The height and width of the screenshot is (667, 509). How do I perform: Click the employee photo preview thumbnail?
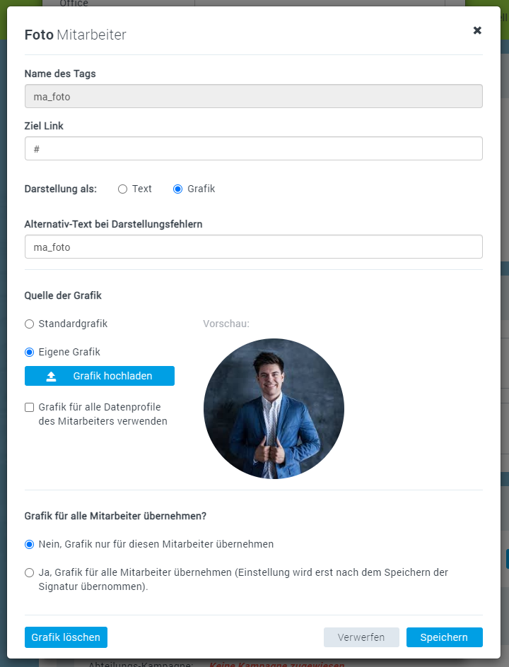click(274, 408)
